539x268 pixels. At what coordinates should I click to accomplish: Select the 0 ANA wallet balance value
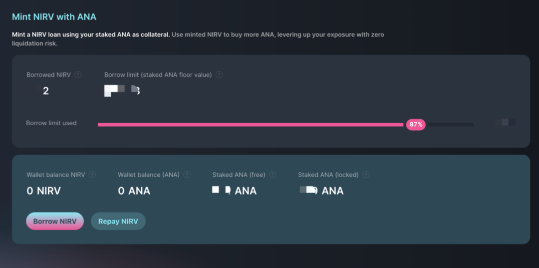click(x=134, y=191)
